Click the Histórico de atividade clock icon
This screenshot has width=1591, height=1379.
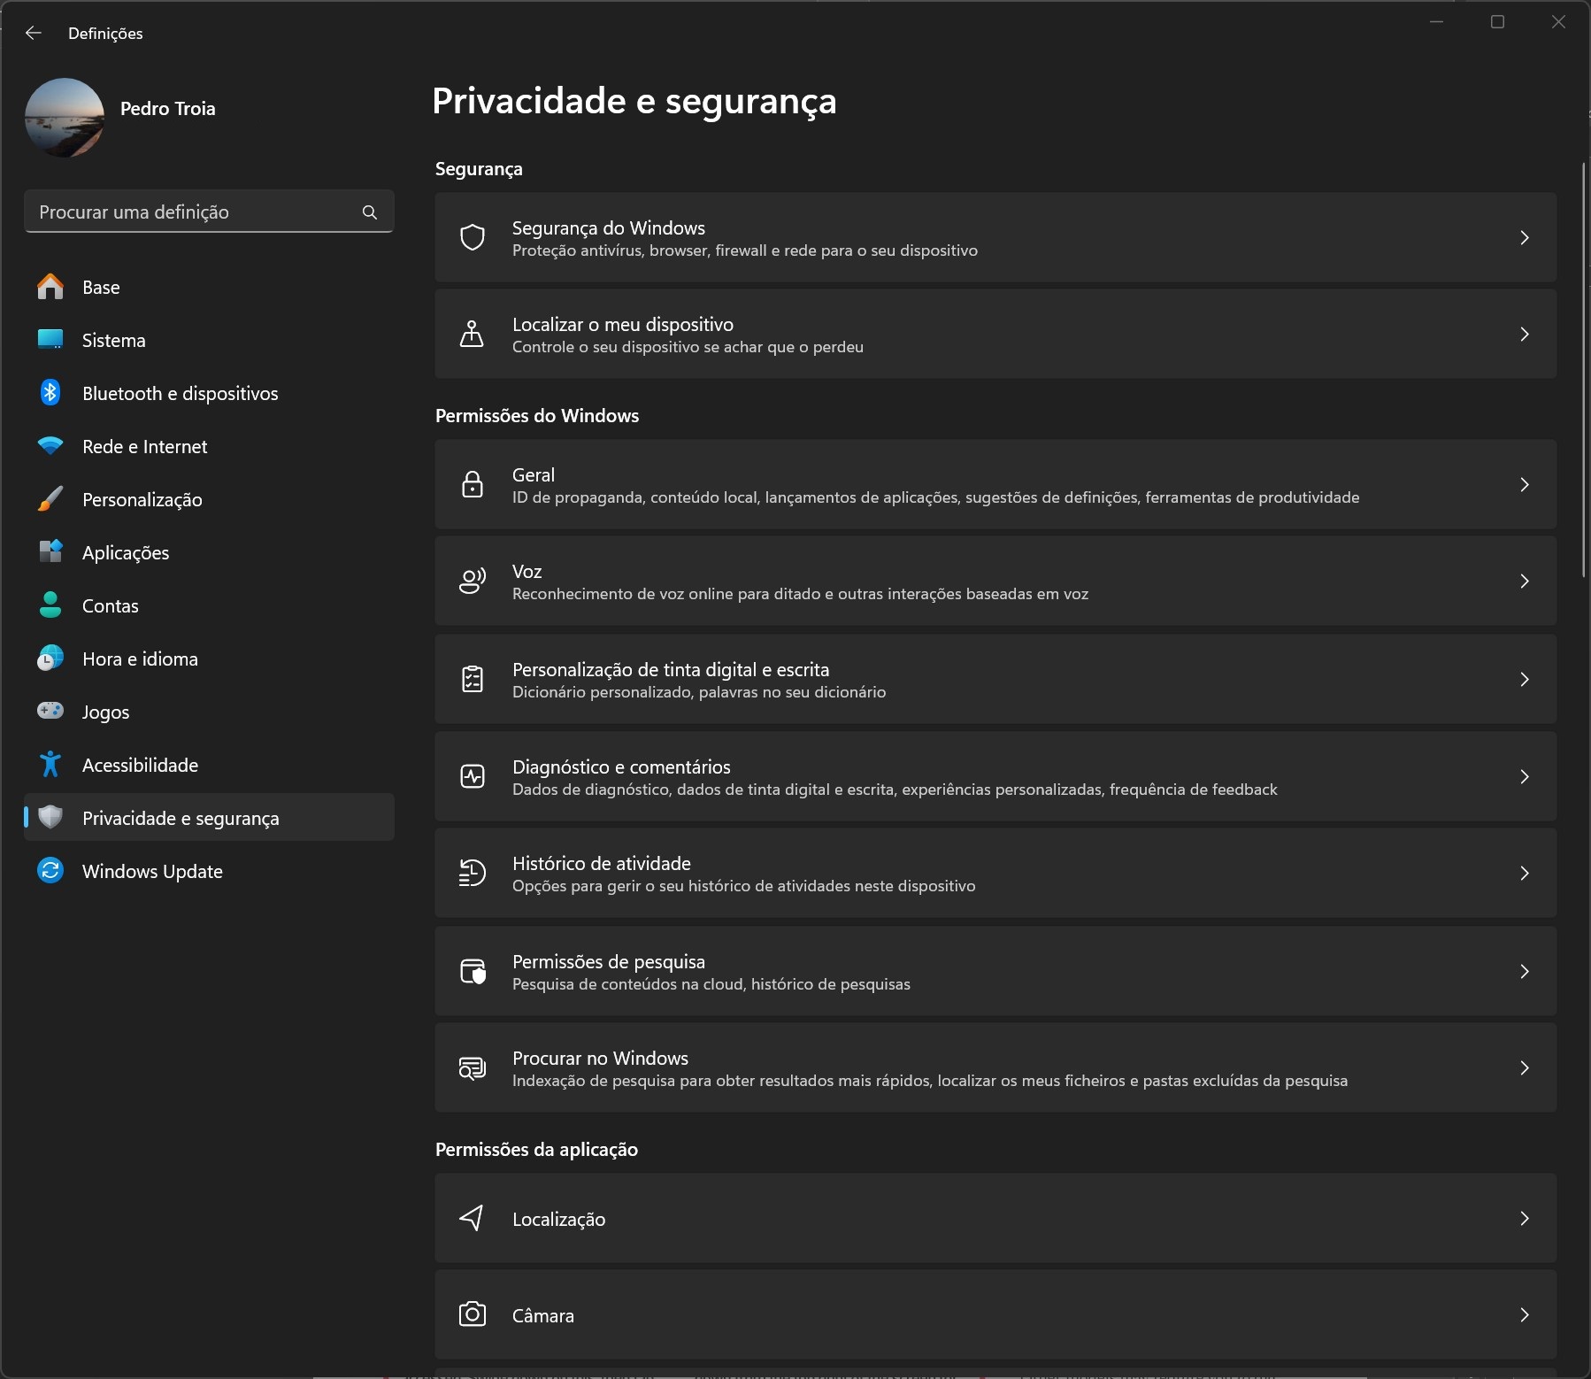473,873
